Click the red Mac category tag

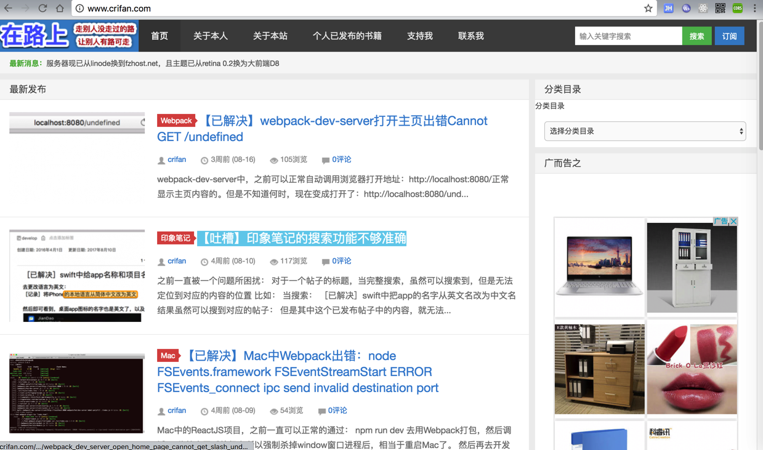pyautogui.click(x=168, y=356)
